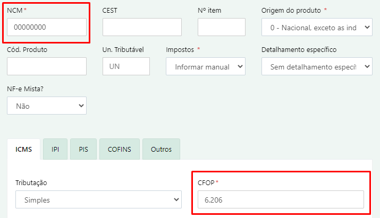Screen dimensions: 380x218
Task: Click the CFOP input field
Action: (x=281, y=199)
